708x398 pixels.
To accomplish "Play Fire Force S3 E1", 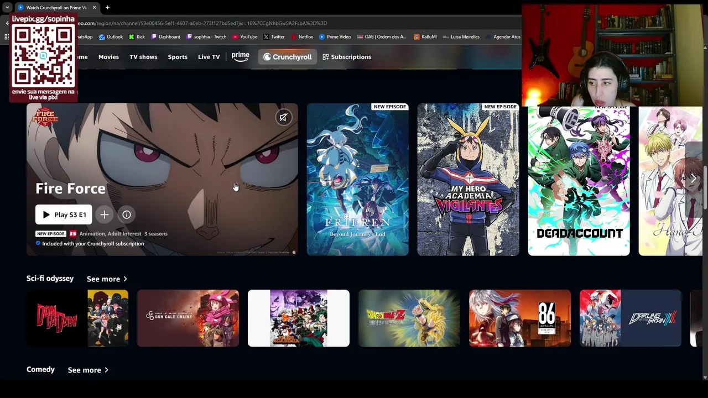I will [x=64, y=214].
